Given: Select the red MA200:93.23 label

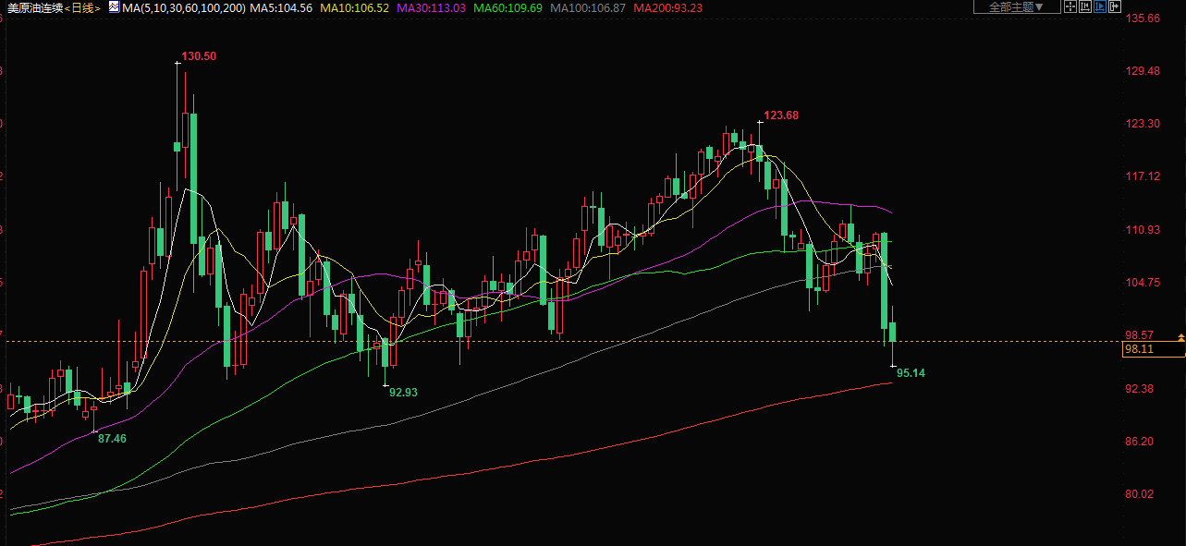Looking at the screenshot, I should point(667,7).
